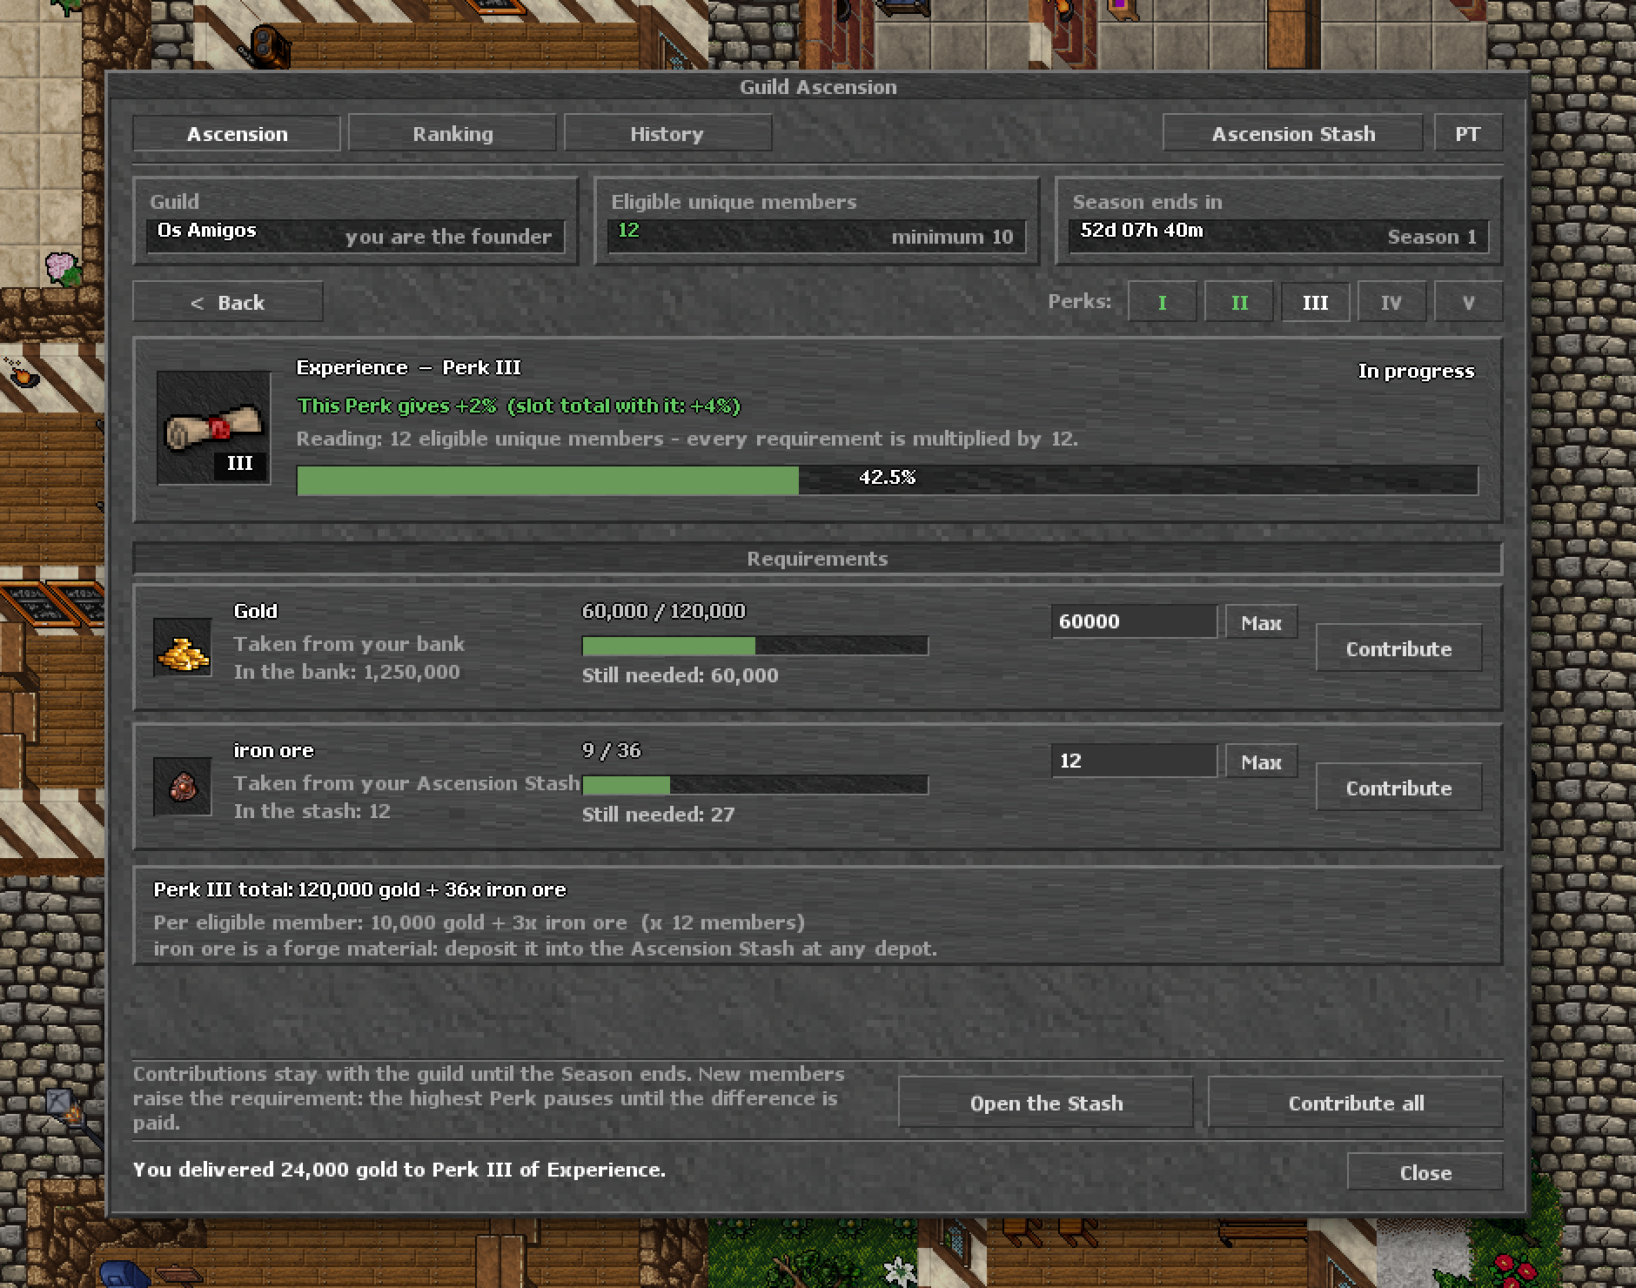
Task: Open the Ascension tab
Action: click(x=237, y=134)
